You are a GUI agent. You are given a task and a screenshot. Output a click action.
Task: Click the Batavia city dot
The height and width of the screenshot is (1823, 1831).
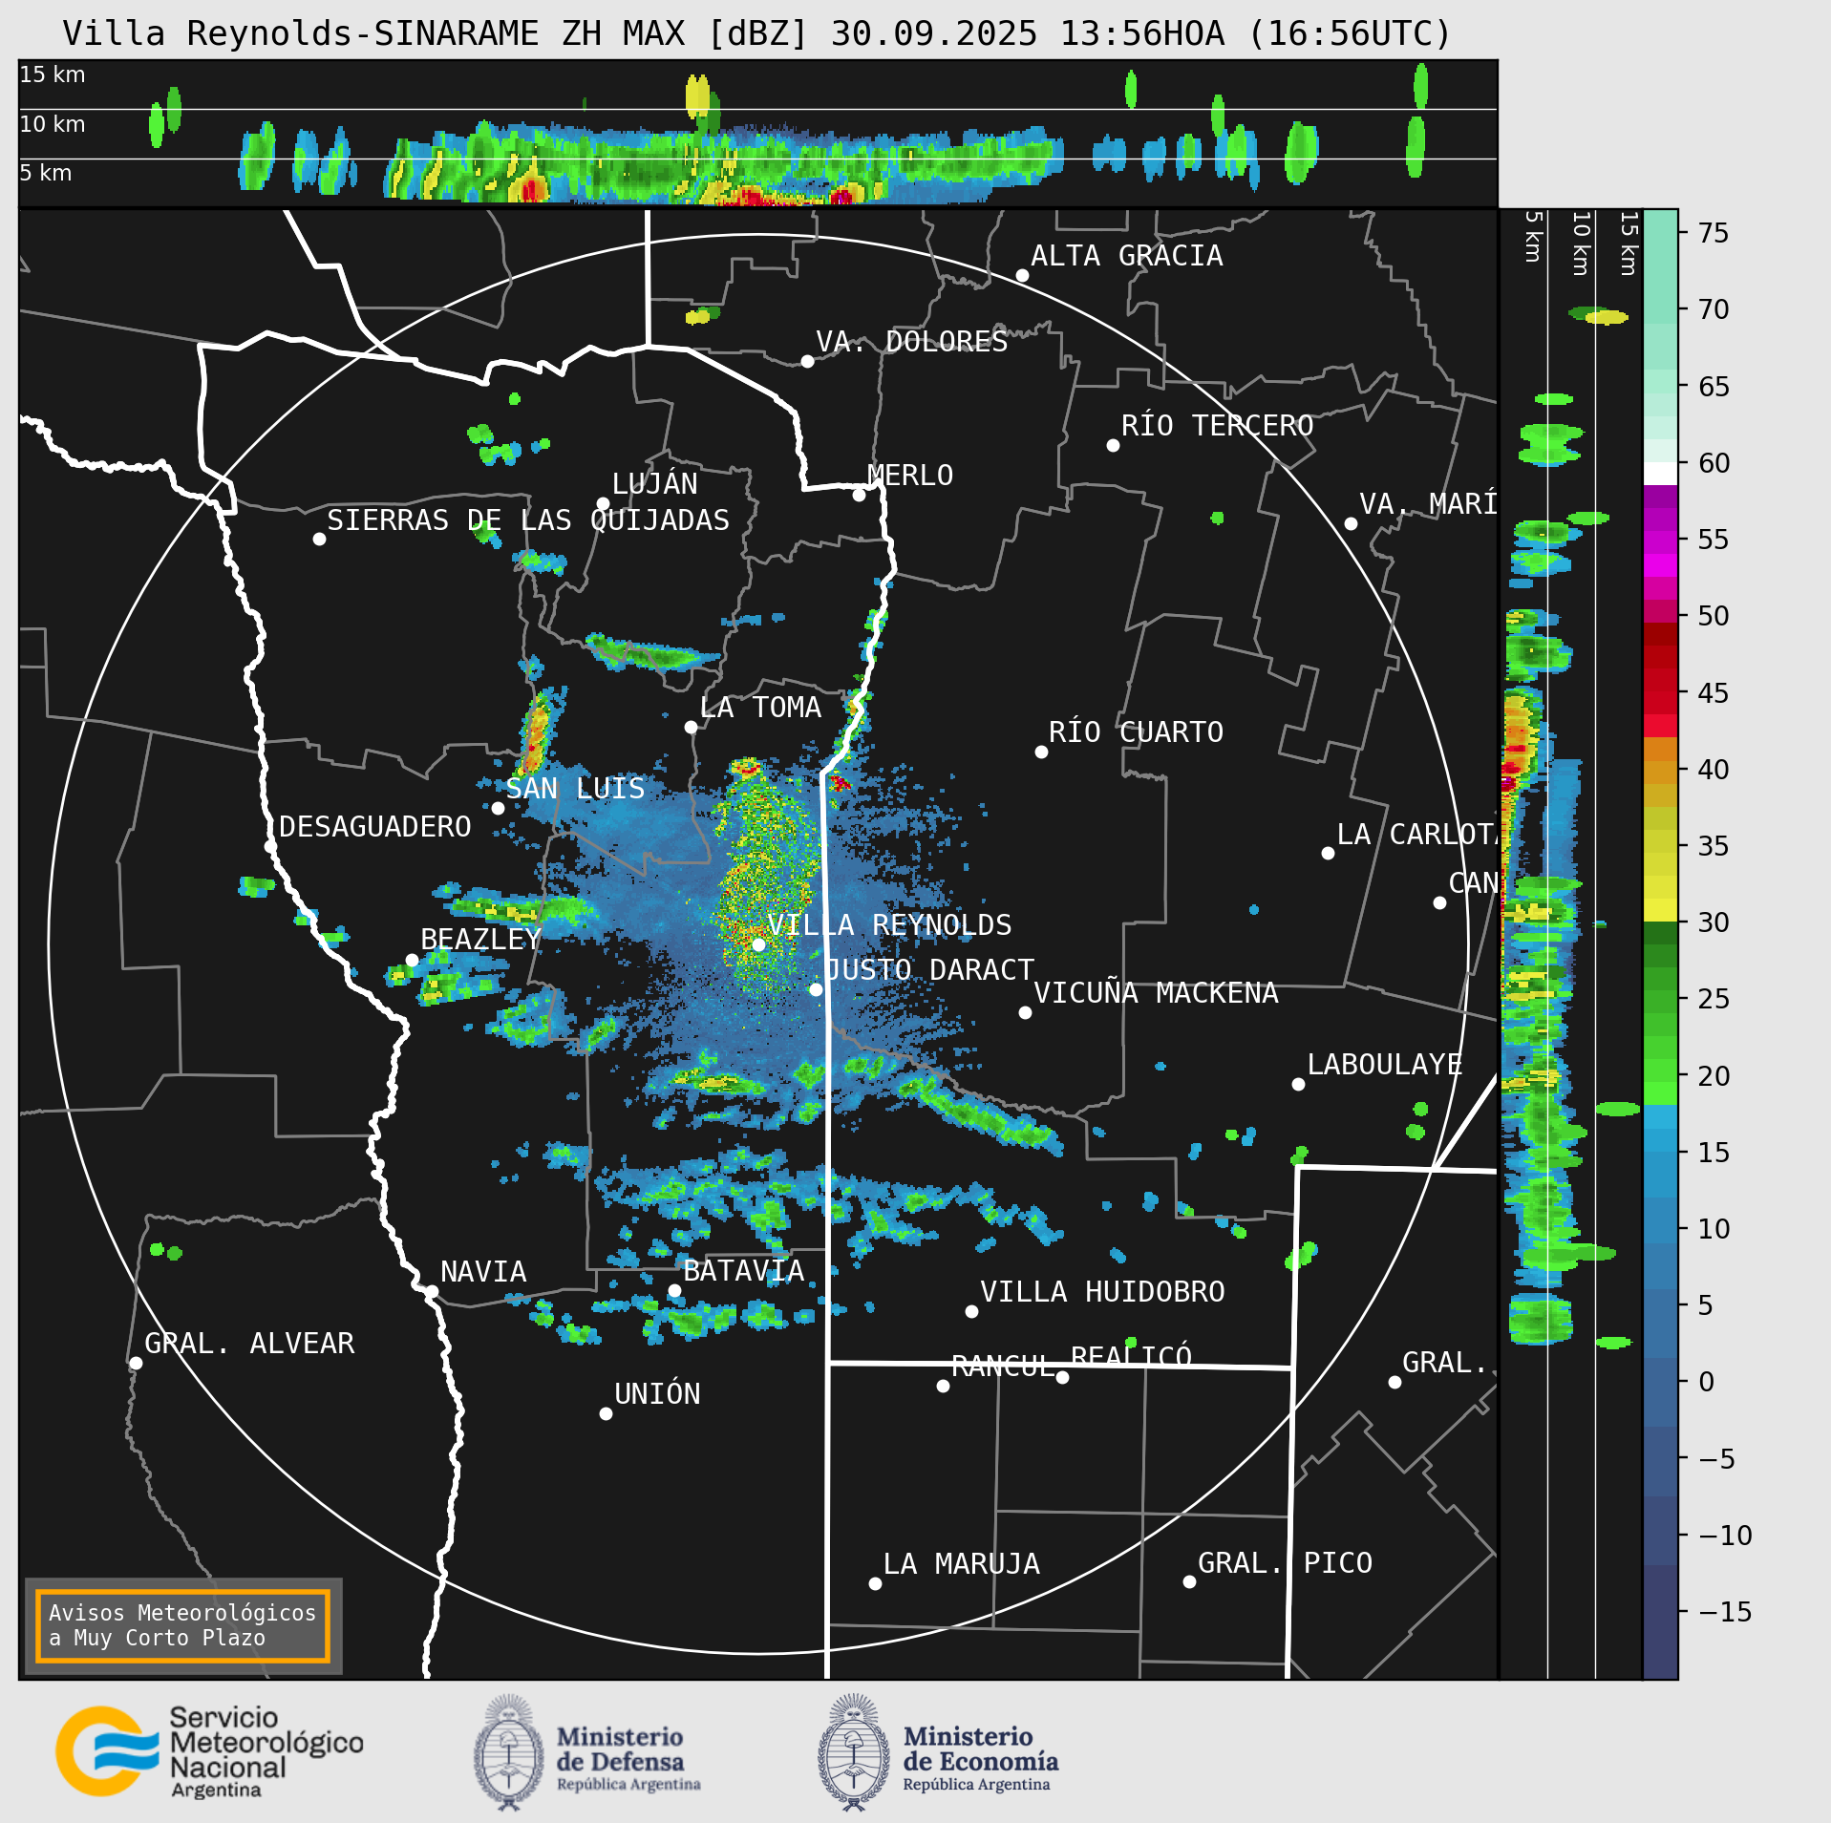click(674, 1290)
